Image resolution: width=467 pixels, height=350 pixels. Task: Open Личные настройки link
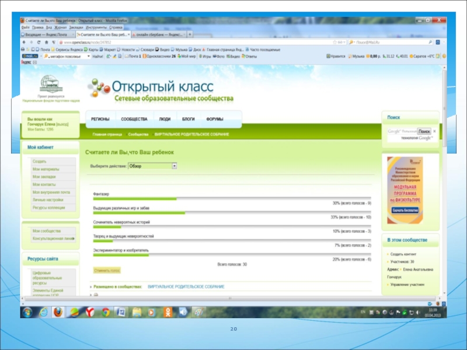tap(48, 200)
